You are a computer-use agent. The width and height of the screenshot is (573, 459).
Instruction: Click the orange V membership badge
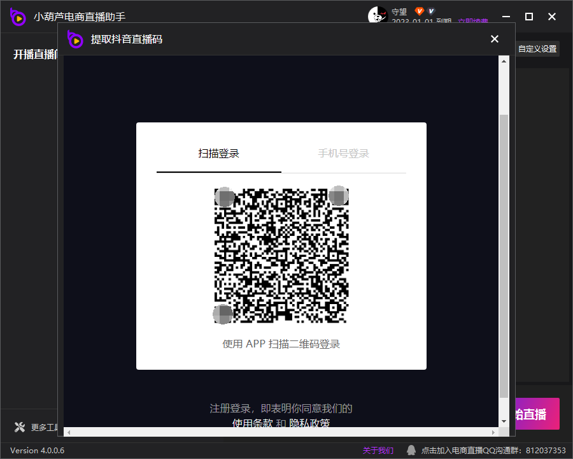419,11
